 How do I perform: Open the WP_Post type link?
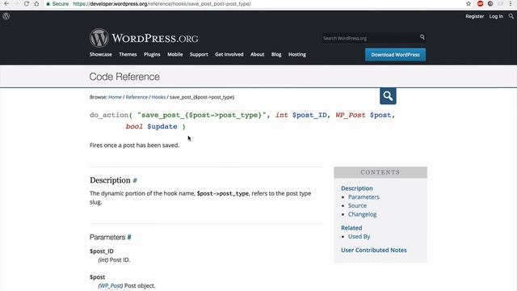pyautogui.click(x=111, y=285)
